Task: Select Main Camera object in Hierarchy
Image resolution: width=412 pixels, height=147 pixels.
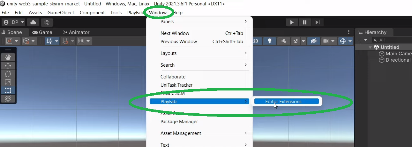Action: point(395,53)
